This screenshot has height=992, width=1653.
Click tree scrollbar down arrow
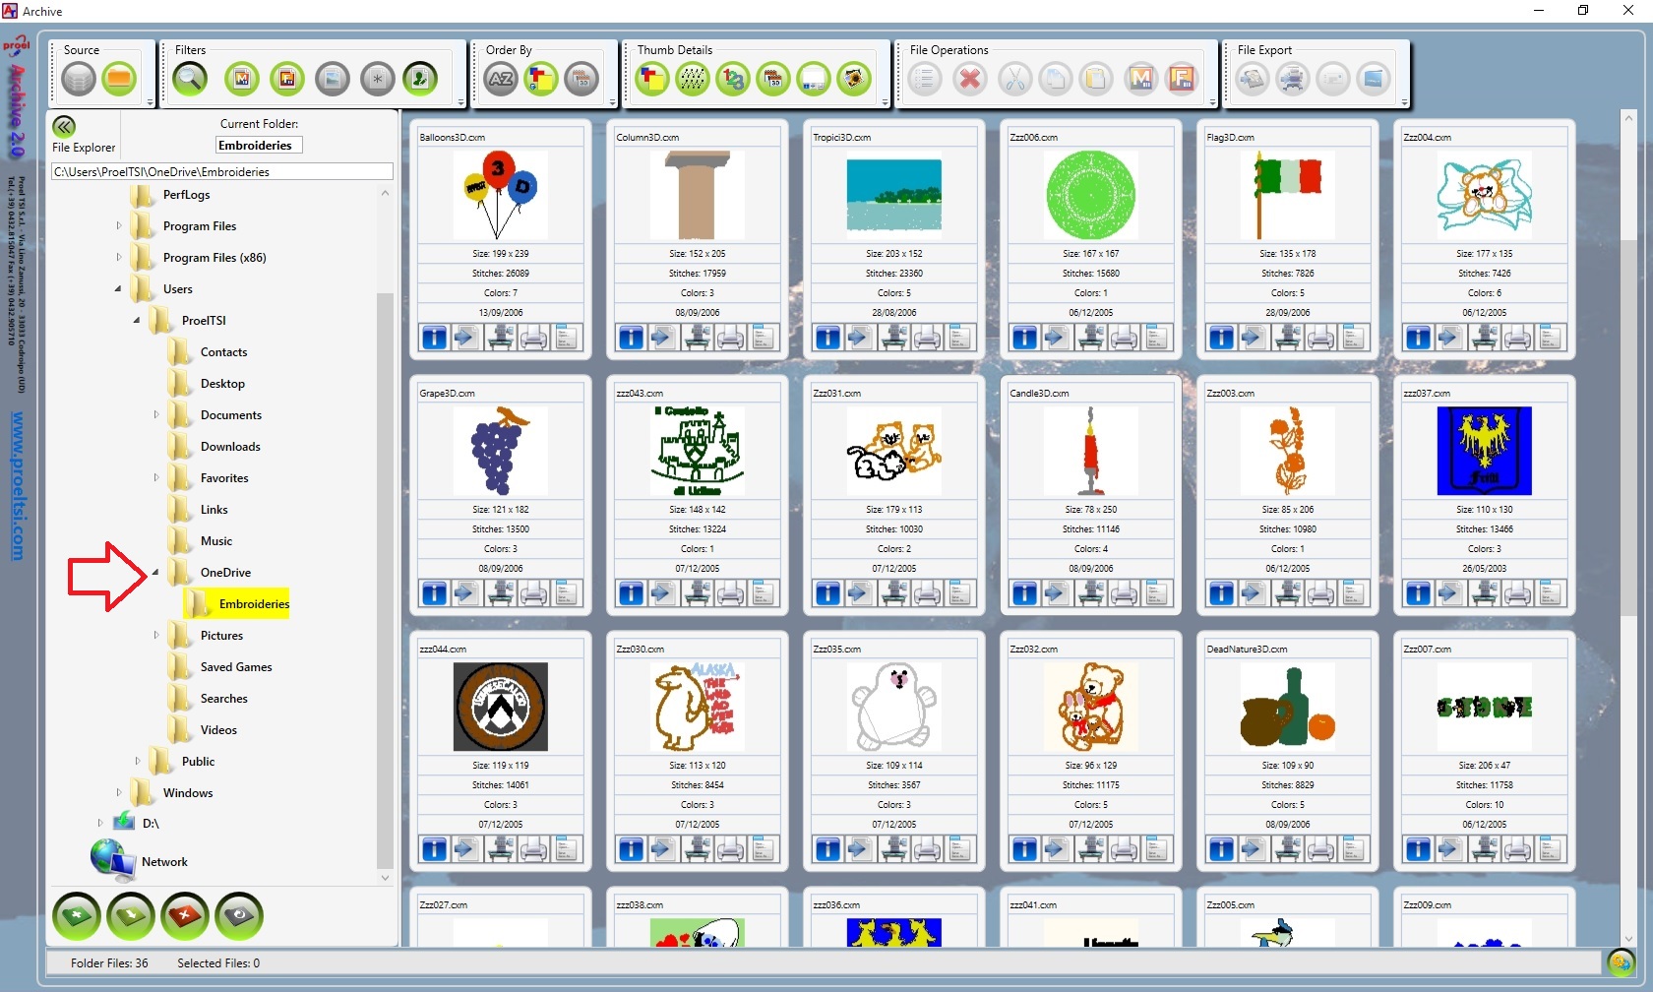(385, 877)
